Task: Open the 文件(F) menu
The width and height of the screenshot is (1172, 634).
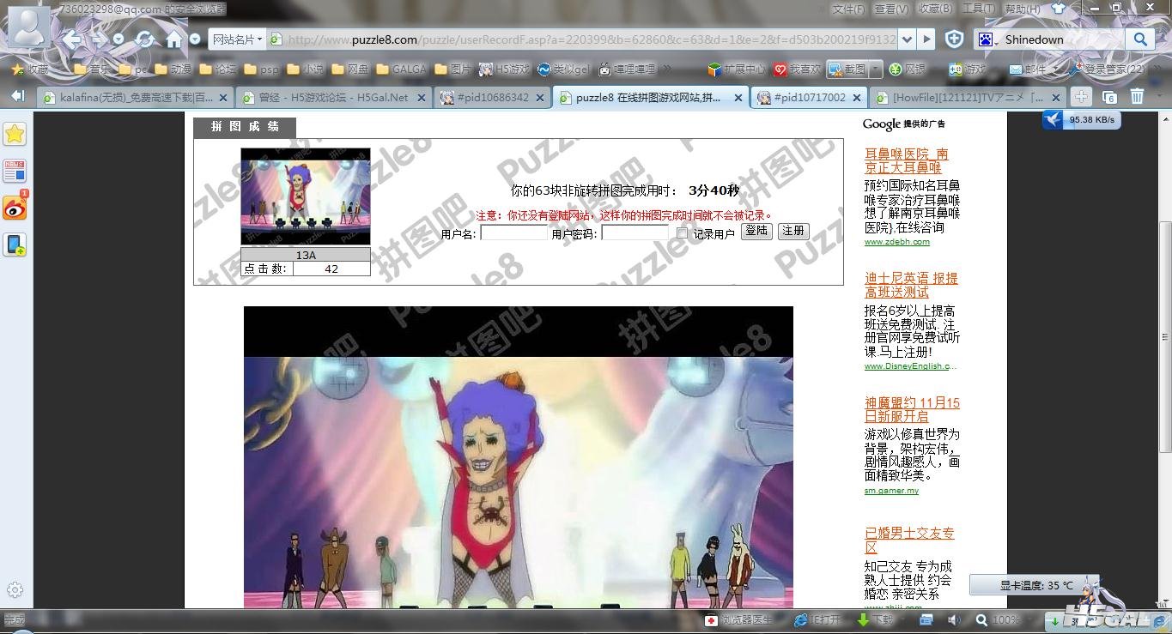Action: click(x=848, y=9)
